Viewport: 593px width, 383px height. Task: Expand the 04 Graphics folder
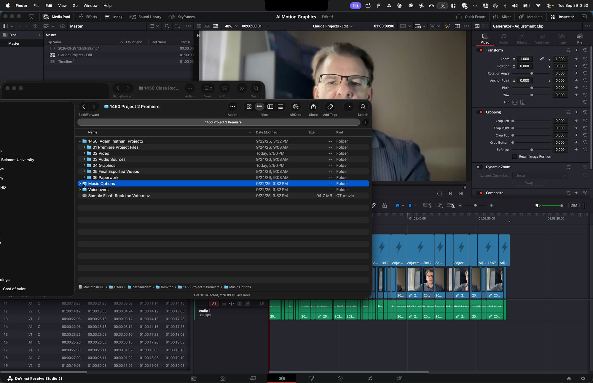[x=84, y=165]
